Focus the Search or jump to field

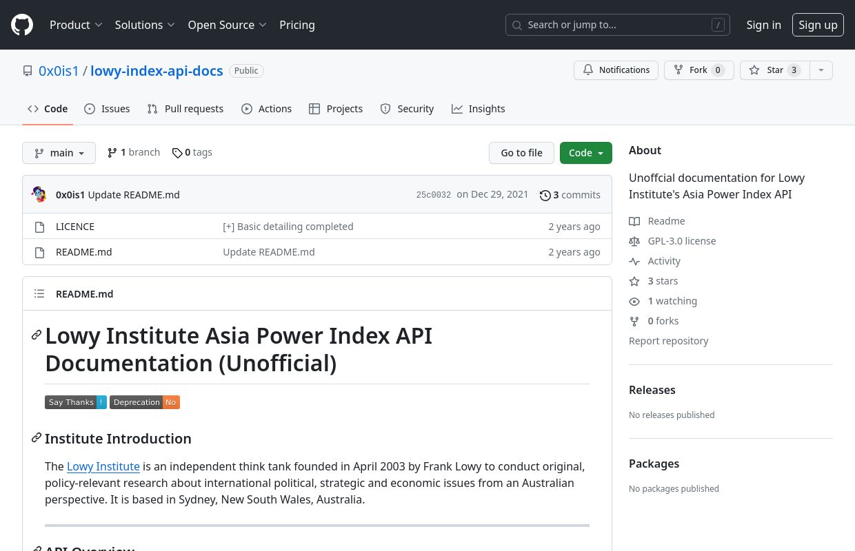pyautogui.click(x=618, y=25)
